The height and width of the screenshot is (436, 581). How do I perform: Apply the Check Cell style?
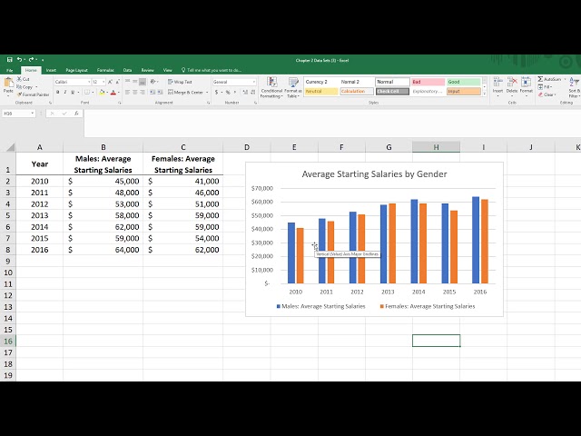[392, 91]
